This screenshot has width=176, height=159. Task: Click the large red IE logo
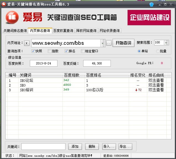click(12, 17)
